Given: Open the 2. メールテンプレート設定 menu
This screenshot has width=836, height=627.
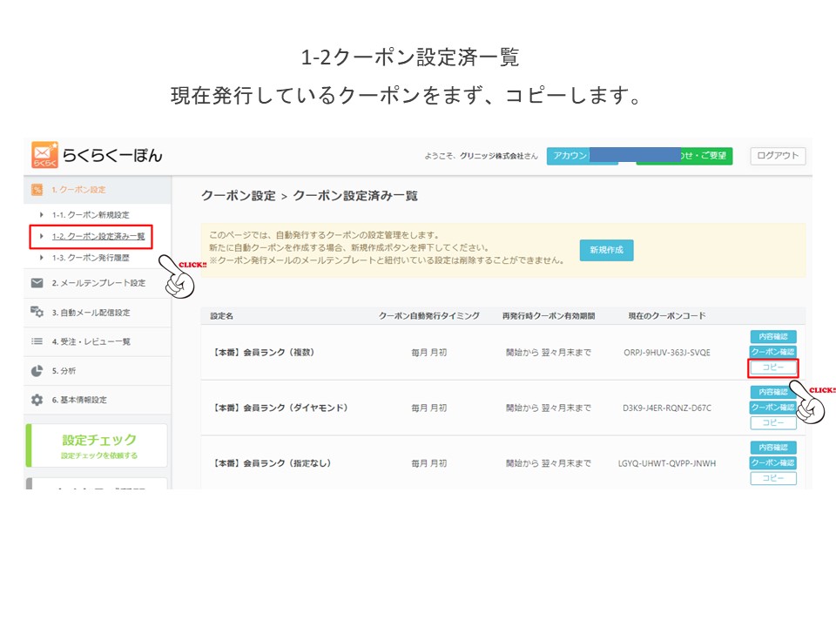Looking at the screenshot, I should 98,283.
